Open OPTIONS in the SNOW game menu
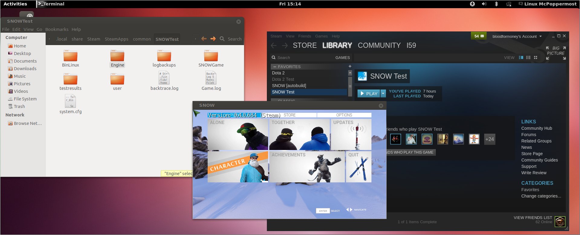Image resolution: width=580 pixels, height=235 pixels. (344, 115)
